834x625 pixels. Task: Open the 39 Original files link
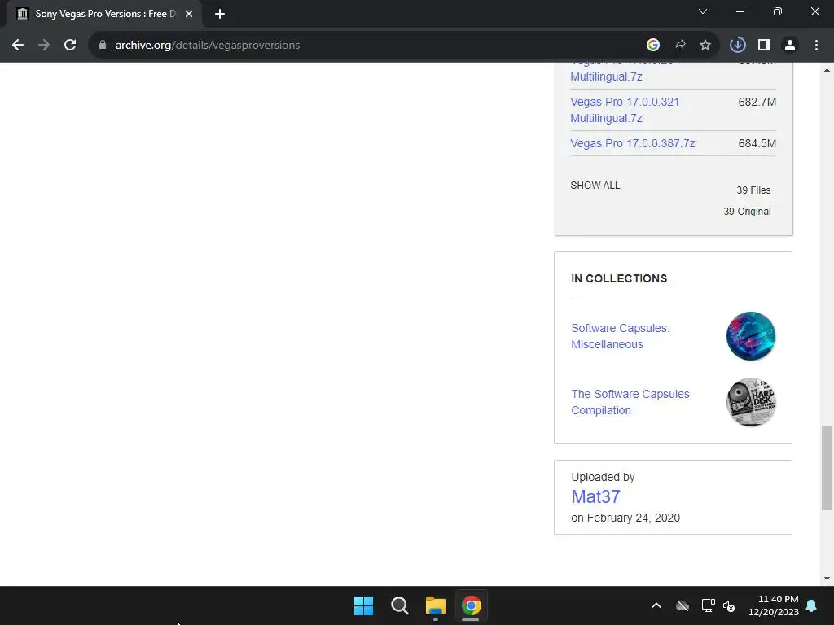pyautogui.click(x=747, y=212)
